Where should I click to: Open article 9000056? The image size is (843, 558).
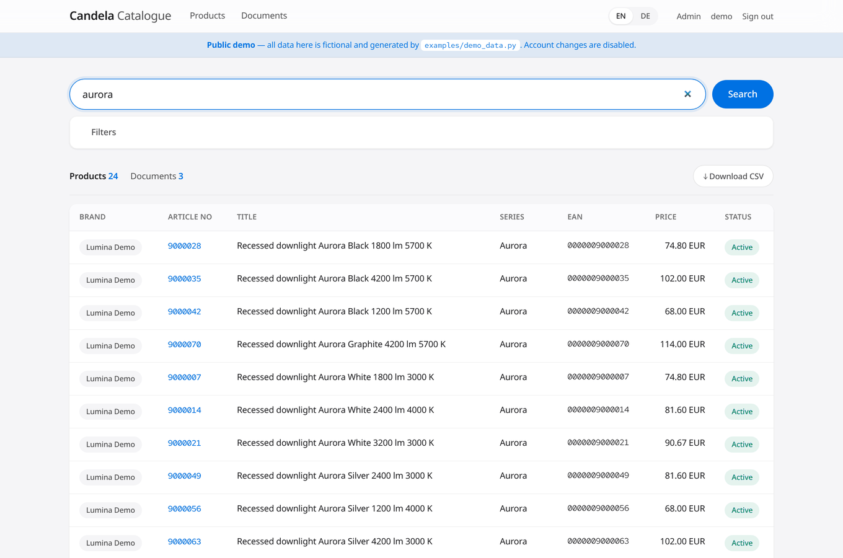[184, 509]
